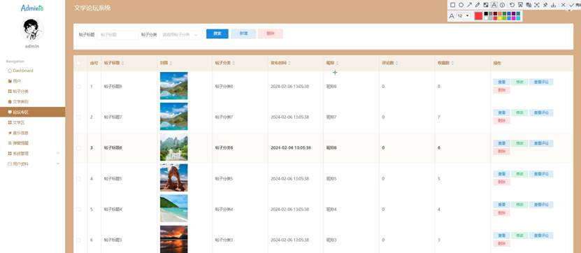Click the blue 搜索 search button
The height and width of the screenshot is (253, 581).
(217, 34)
